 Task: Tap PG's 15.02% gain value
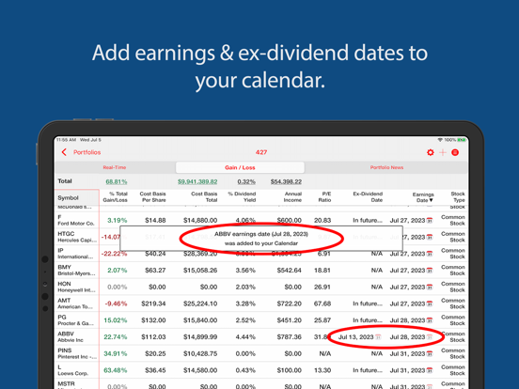click(116, 320)
